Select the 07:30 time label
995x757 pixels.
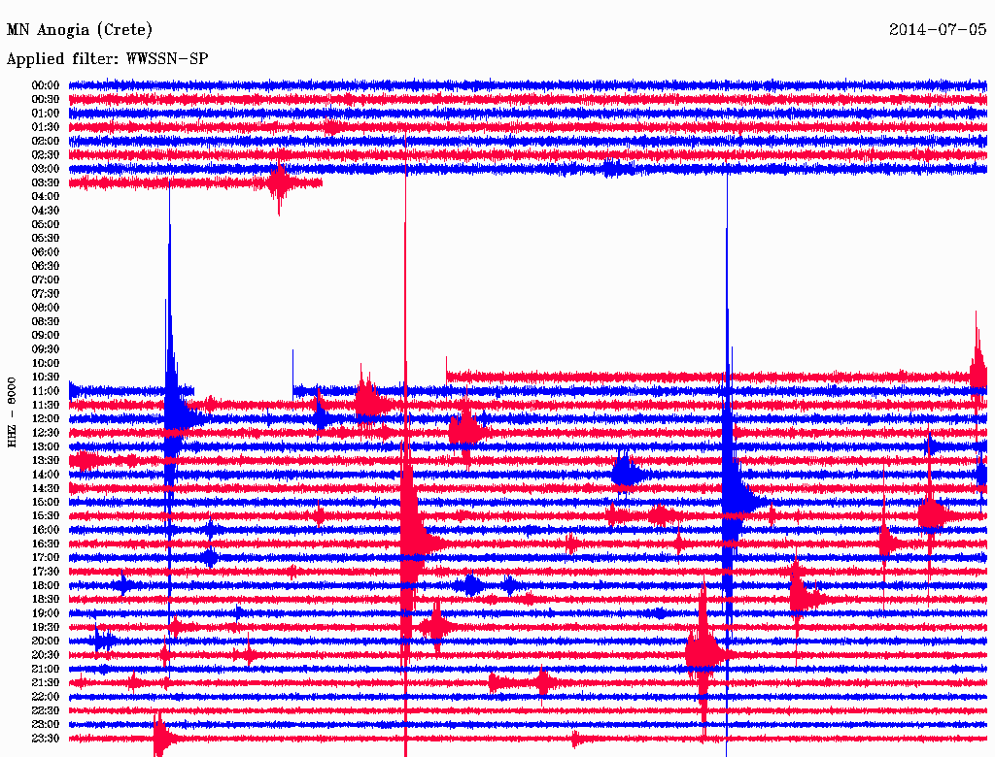[45, 293]
